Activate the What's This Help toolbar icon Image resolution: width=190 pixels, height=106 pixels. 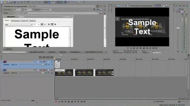pos(83,2)
